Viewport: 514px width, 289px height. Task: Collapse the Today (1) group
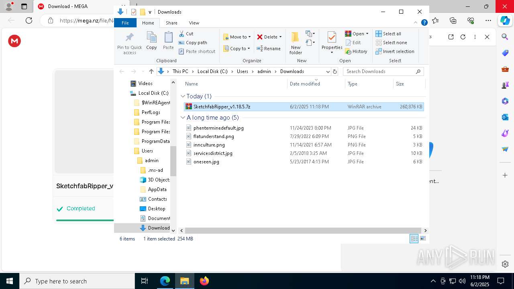click(183, 96)
